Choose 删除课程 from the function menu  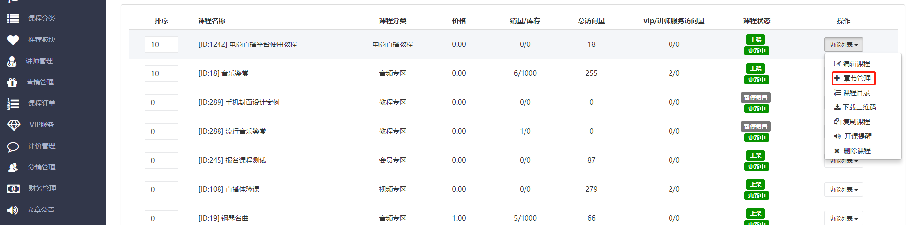tap(852, 151)
